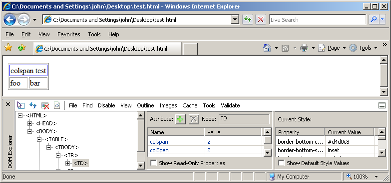Screen dimensions: 391x183
Task: Open the recent pages dropdown arrow
Action: [x=34, y=20]
